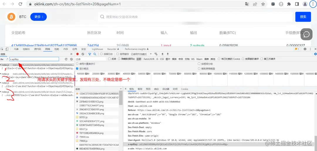Reload the page with the refresh icon

click(x=20, y=4)
